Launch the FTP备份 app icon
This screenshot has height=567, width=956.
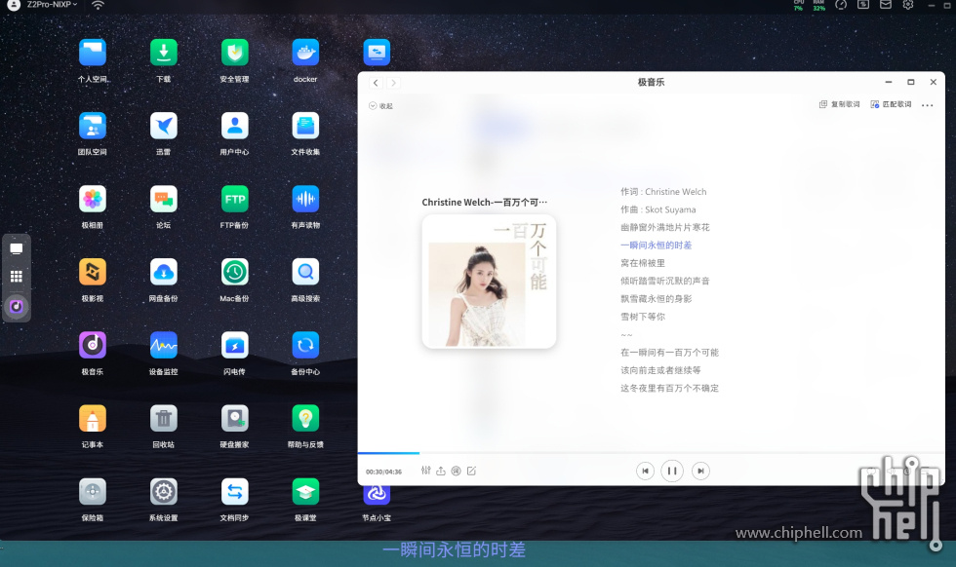pyautogui.click(x=235, y=199)
